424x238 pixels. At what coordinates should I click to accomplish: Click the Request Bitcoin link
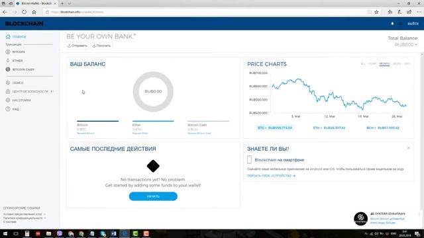click(x=85, y=134)
